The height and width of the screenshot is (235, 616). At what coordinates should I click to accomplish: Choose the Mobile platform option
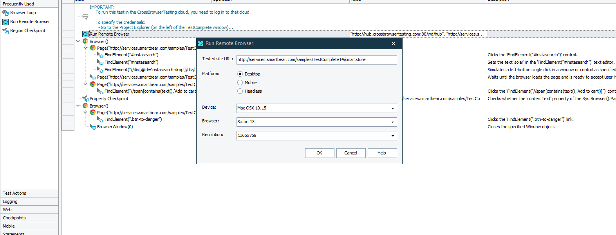pyautogui.click(x=240, y=83)
